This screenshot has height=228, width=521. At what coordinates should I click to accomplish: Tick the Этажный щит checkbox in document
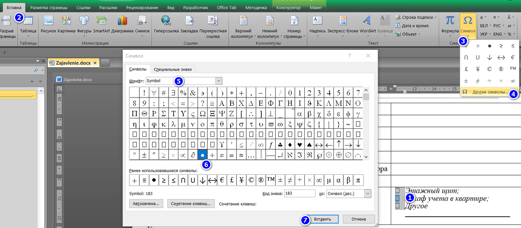pyautogui.click(x=397, y=190)
